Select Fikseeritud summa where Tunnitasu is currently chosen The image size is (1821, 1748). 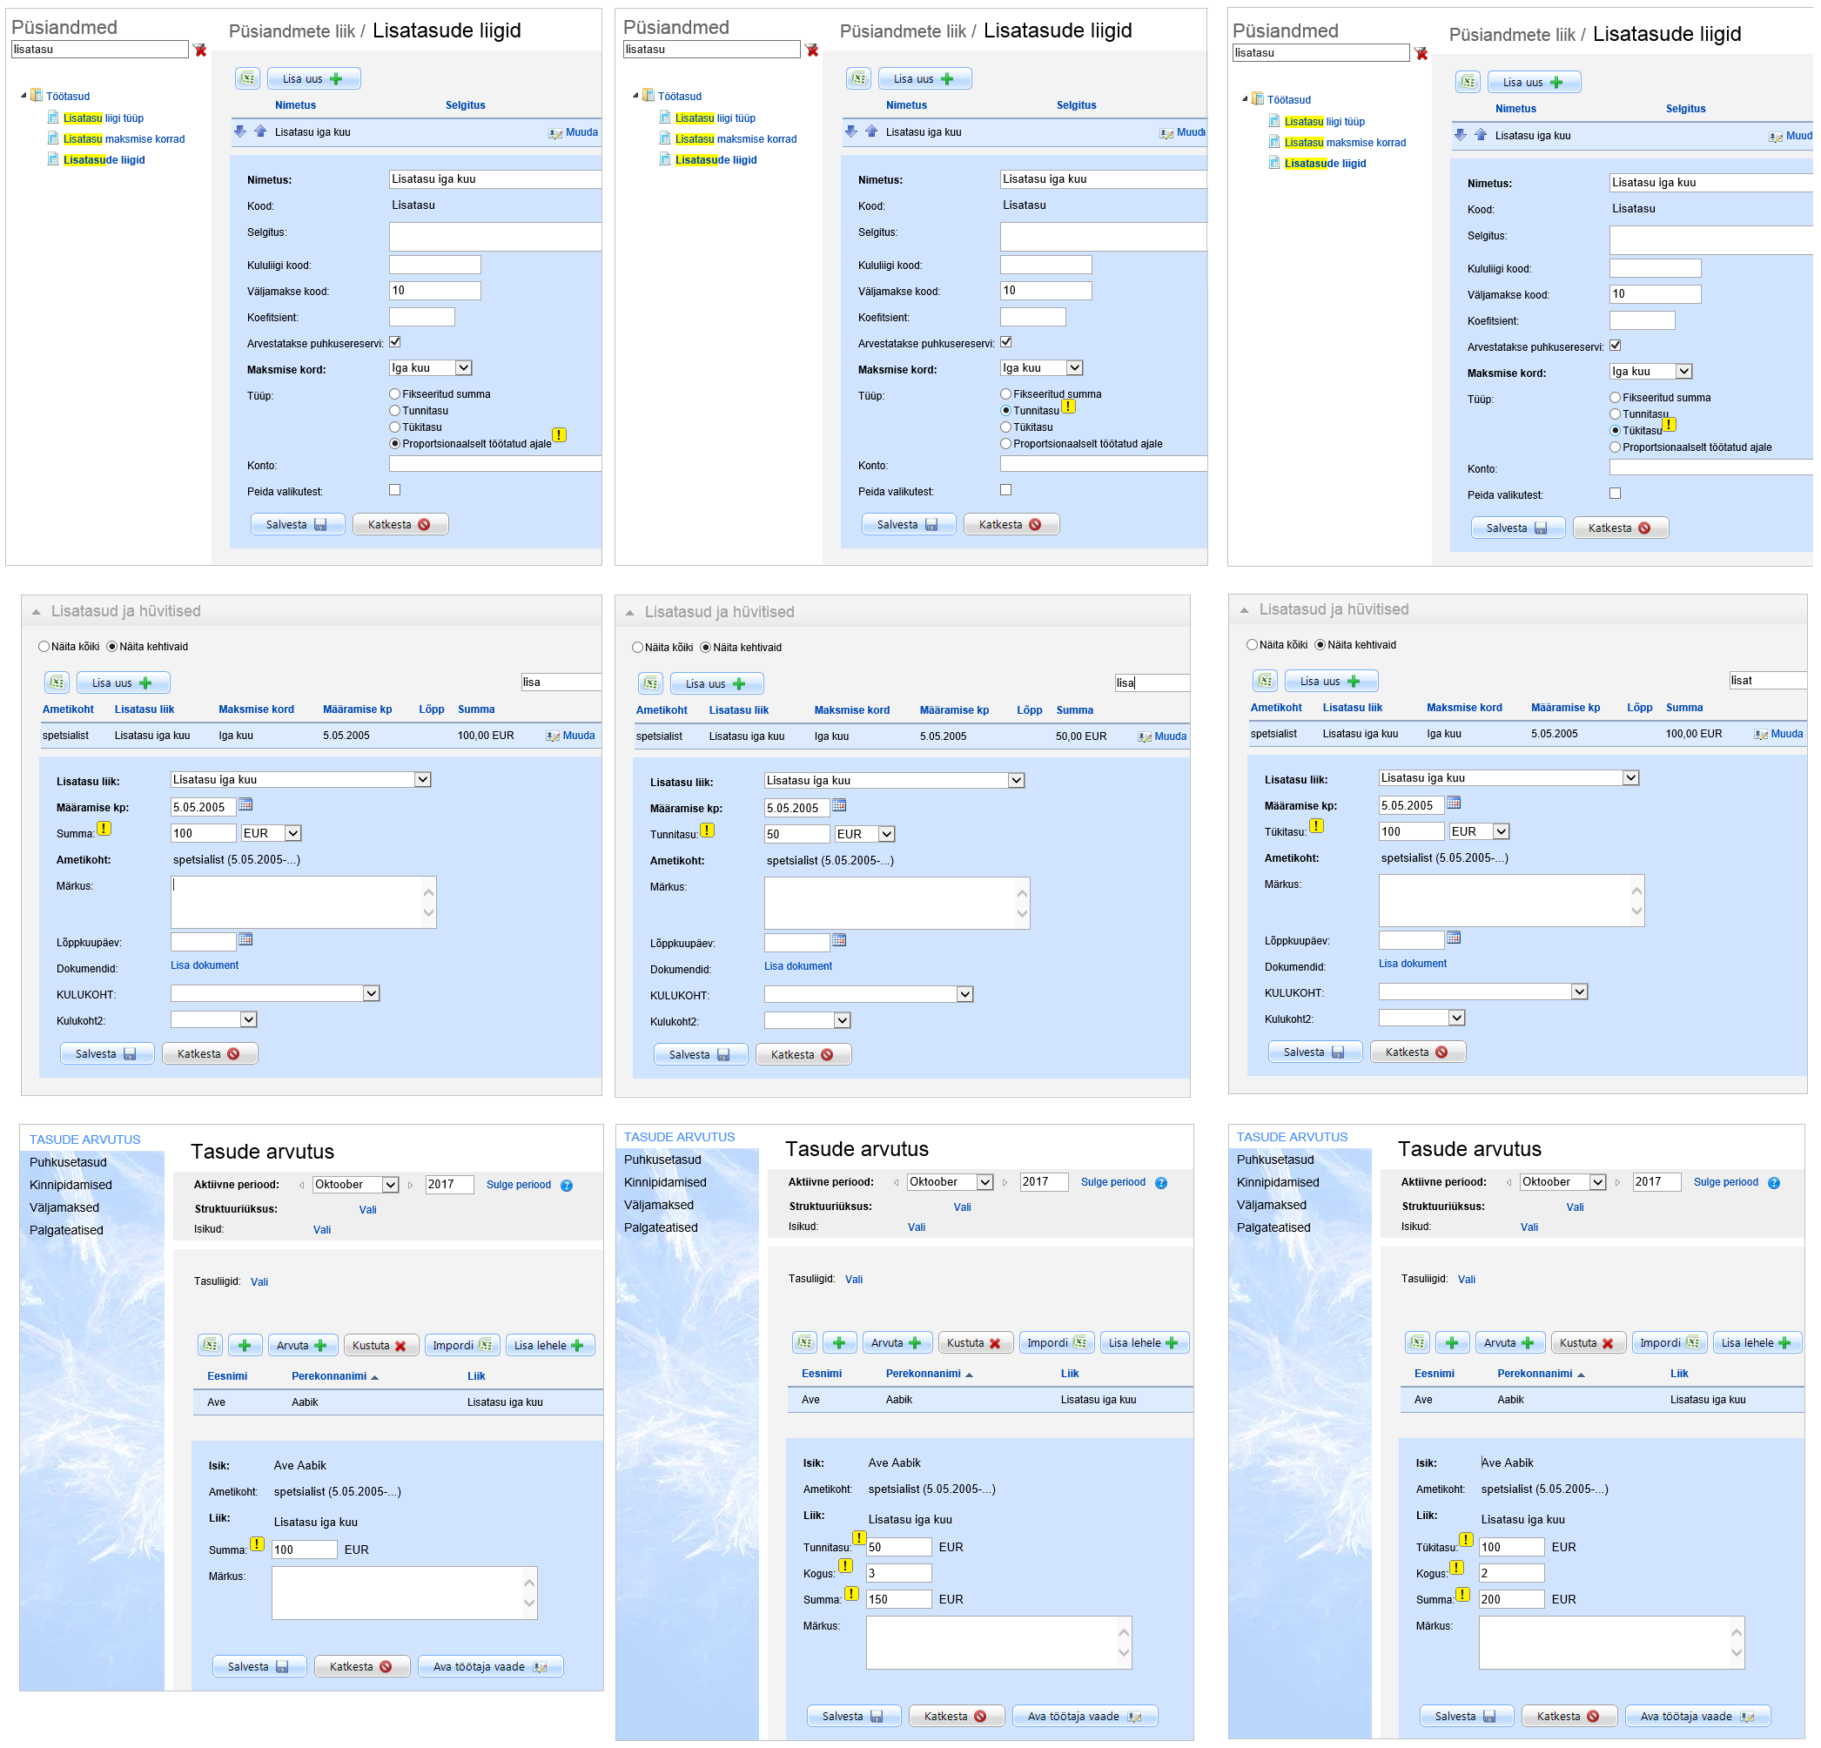click(1005, 394)
